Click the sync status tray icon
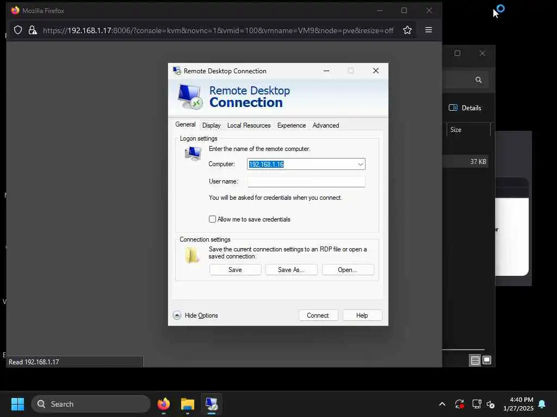 [x=459, y=404]
